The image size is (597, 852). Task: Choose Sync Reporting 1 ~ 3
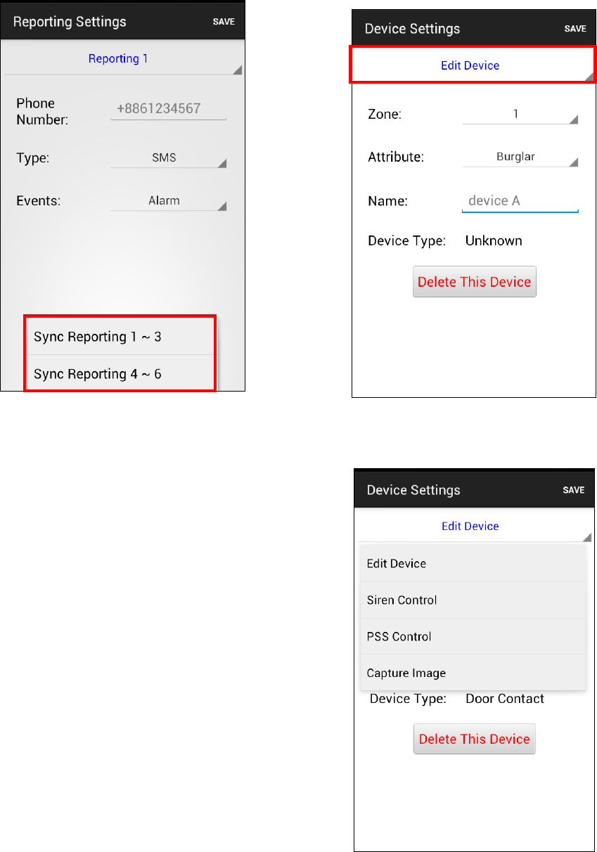[x=121, y=337]
